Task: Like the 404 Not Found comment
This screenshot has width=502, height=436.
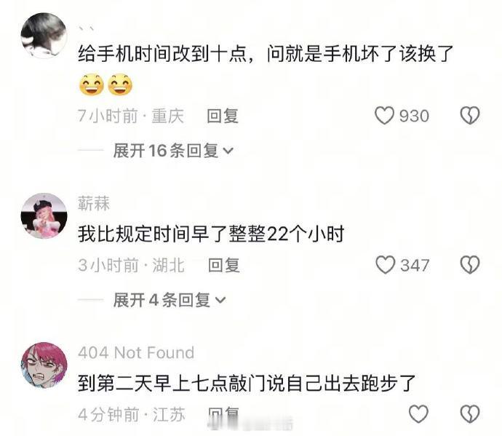Action: pyautogui.click(x=418, y=414)
